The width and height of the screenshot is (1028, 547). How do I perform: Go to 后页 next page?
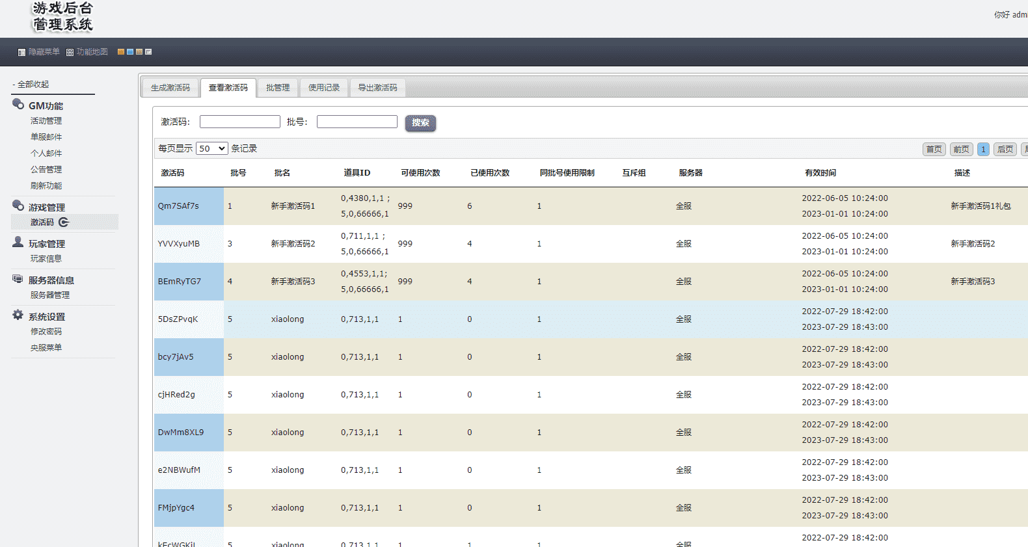1005,149
